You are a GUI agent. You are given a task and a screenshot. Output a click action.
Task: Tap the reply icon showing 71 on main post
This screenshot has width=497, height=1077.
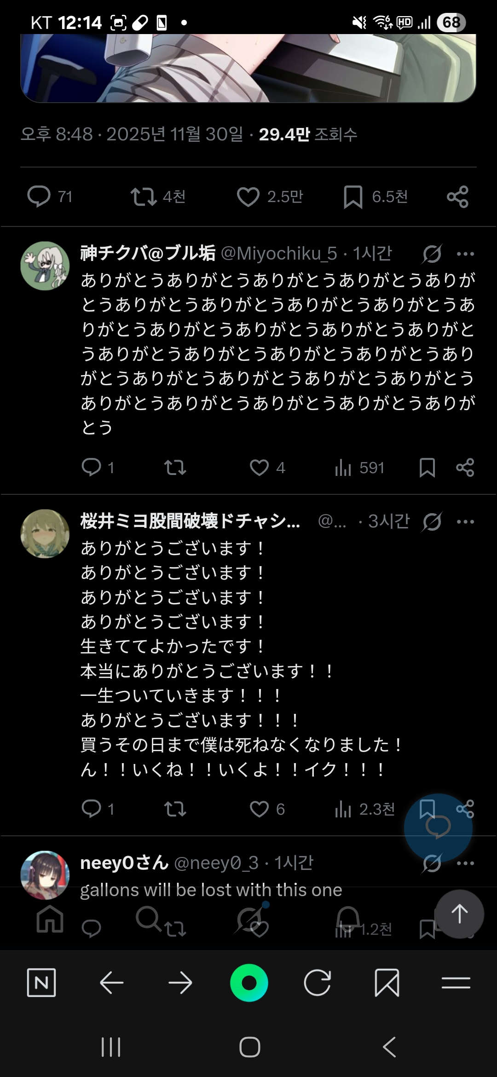(39, 197)
